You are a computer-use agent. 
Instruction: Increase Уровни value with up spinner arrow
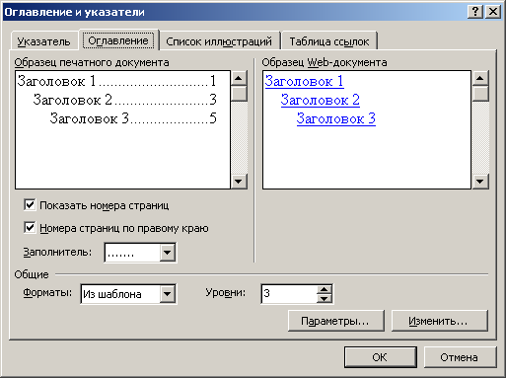click(325, 289)
